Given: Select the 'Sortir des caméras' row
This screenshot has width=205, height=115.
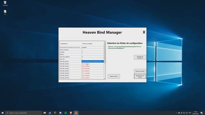Looking at the screenshot, I should tap(82, 57).
